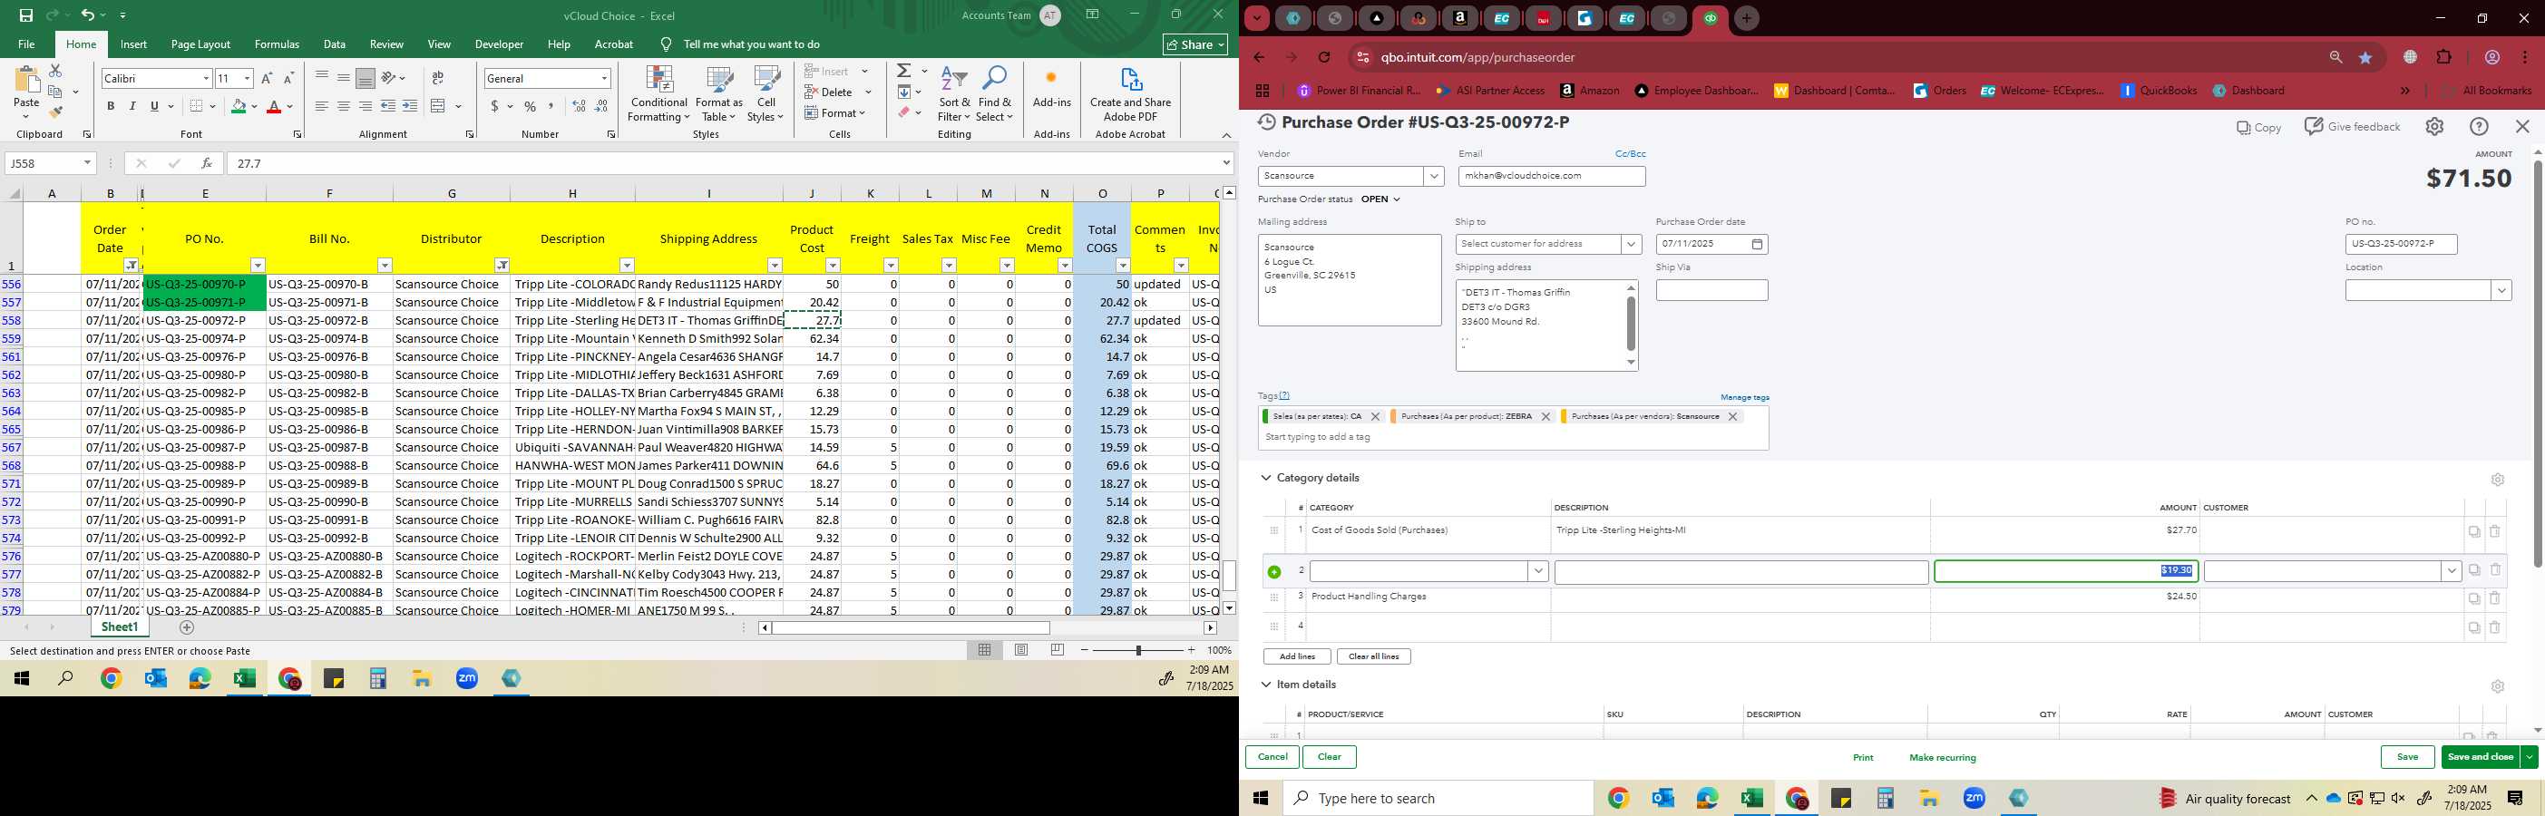2545x816 pixels.
Task: Click the Add-ins button in ribbon
Action: tap(1051, 89)
